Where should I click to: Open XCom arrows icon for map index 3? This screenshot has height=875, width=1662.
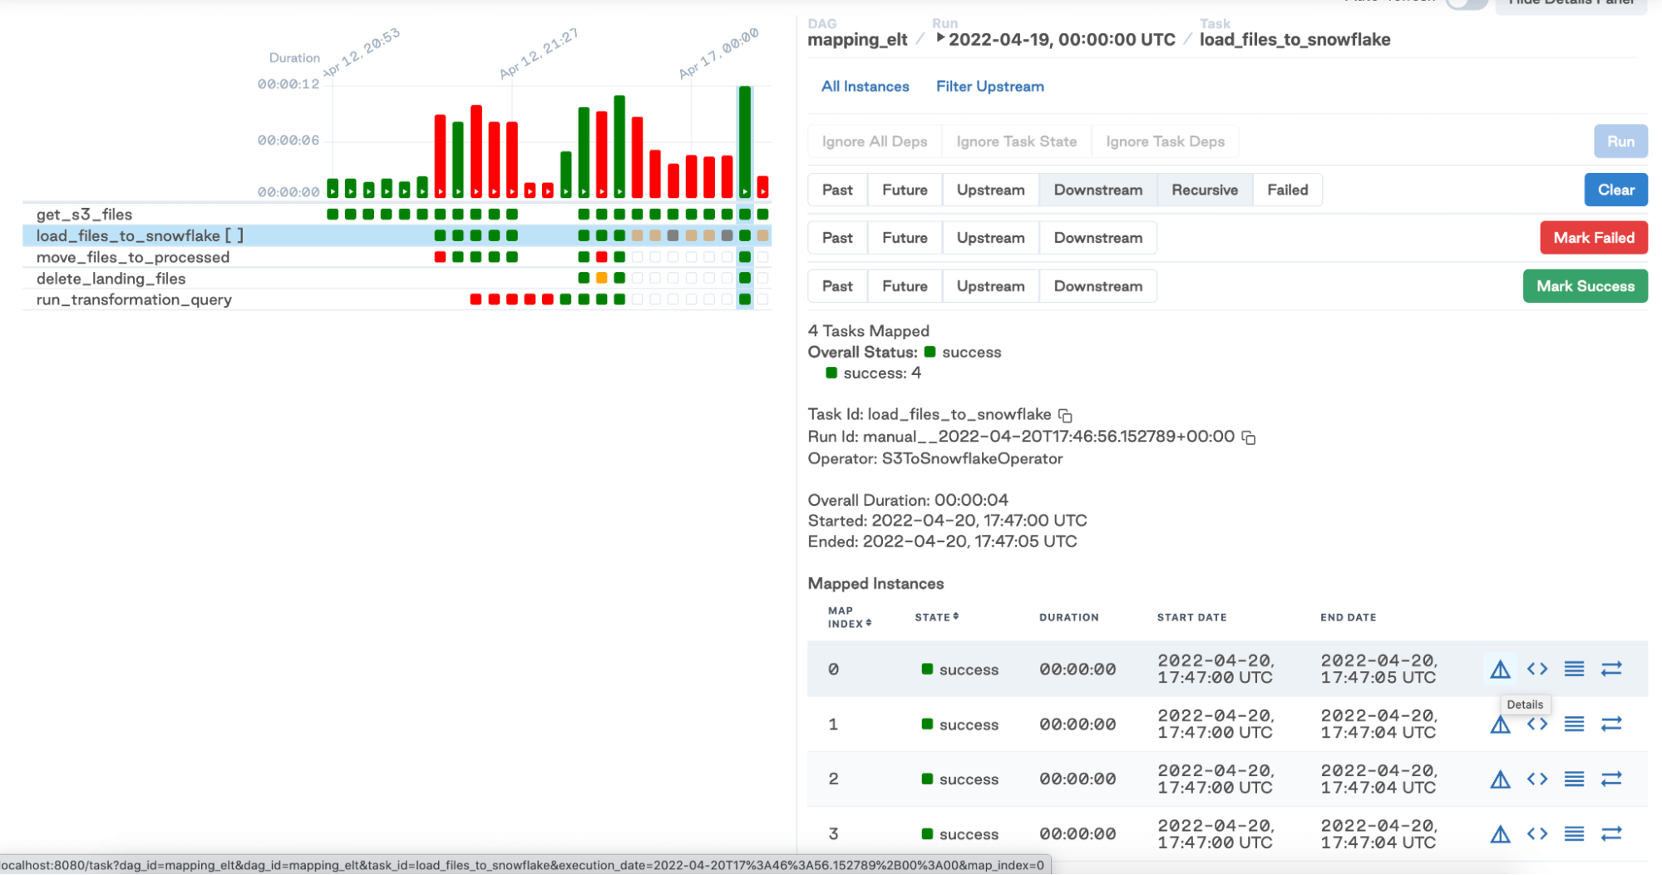tap(1610, 833)
